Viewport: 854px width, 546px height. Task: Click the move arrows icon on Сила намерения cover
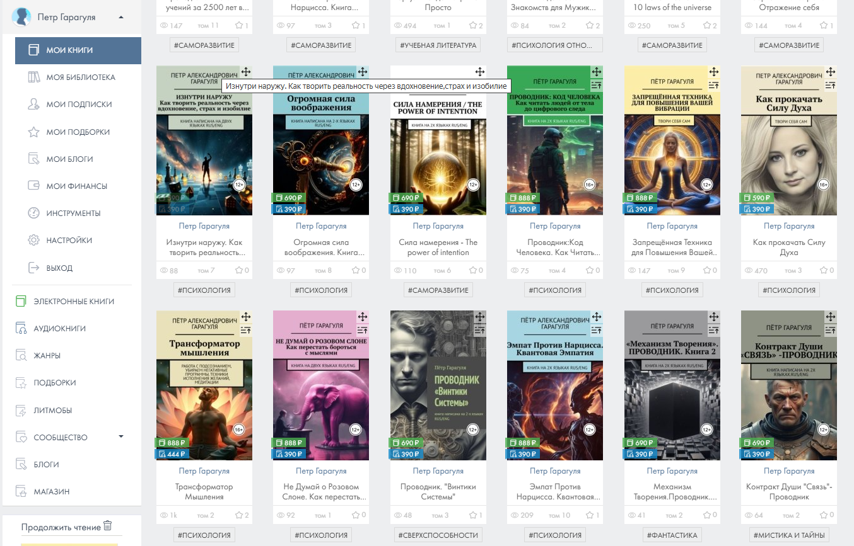479,72
